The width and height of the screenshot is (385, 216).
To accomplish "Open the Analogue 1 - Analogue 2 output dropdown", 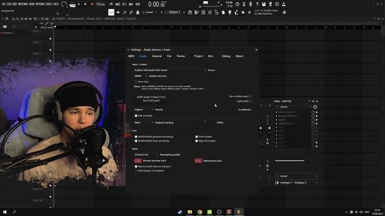I will tap(297, 182).
